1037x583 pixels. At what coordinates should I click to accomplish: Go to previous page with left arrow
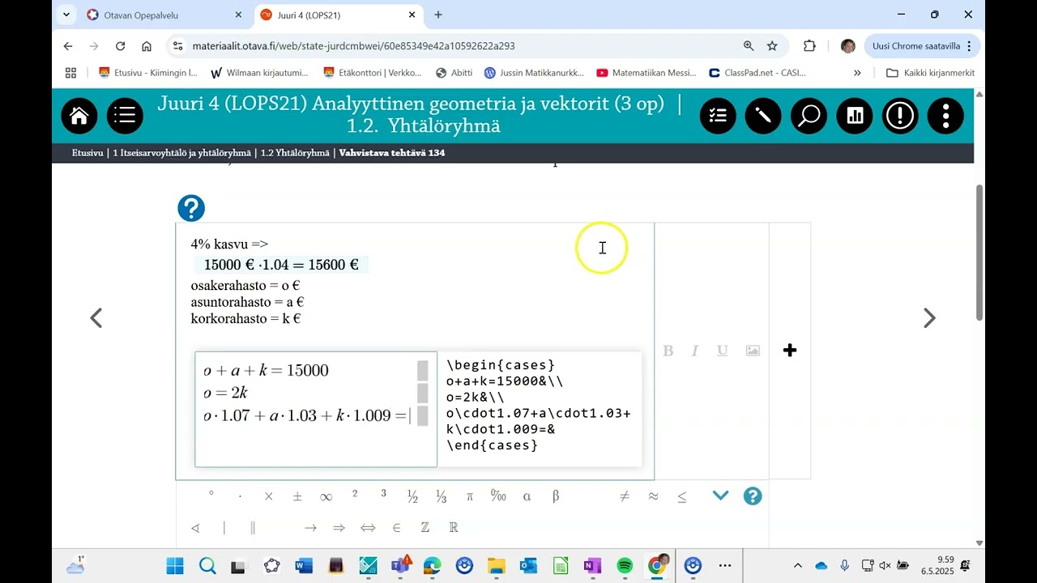(96, 318)
